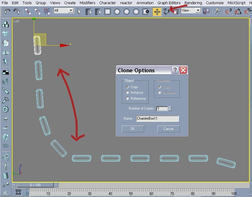
Task: Click reactor Plane checkerboard icon
Action: tap(5, 72)
